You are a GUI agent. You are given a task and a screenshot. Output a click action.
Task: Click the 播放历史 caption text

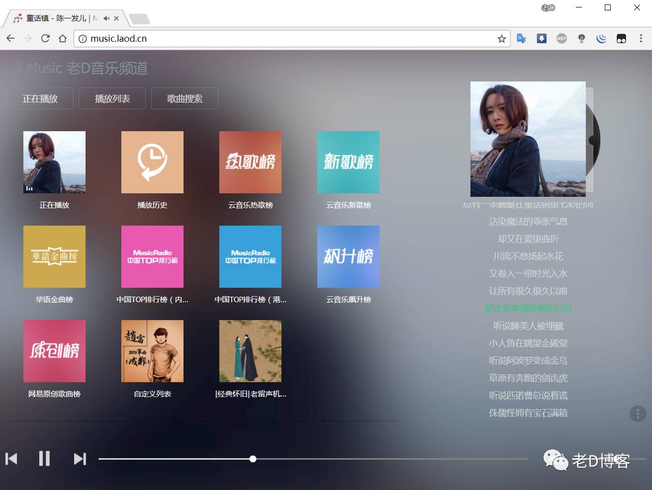[x=152, y=205]
